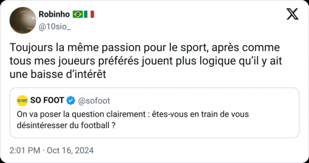This screenshot has width=309, height=163.
Task: Open the SO FOOT yellow avatar logo
Action: [x=22, y=101]
